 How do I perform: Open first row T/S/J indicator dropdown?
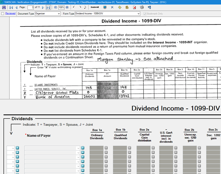click(x=13, y=148)
